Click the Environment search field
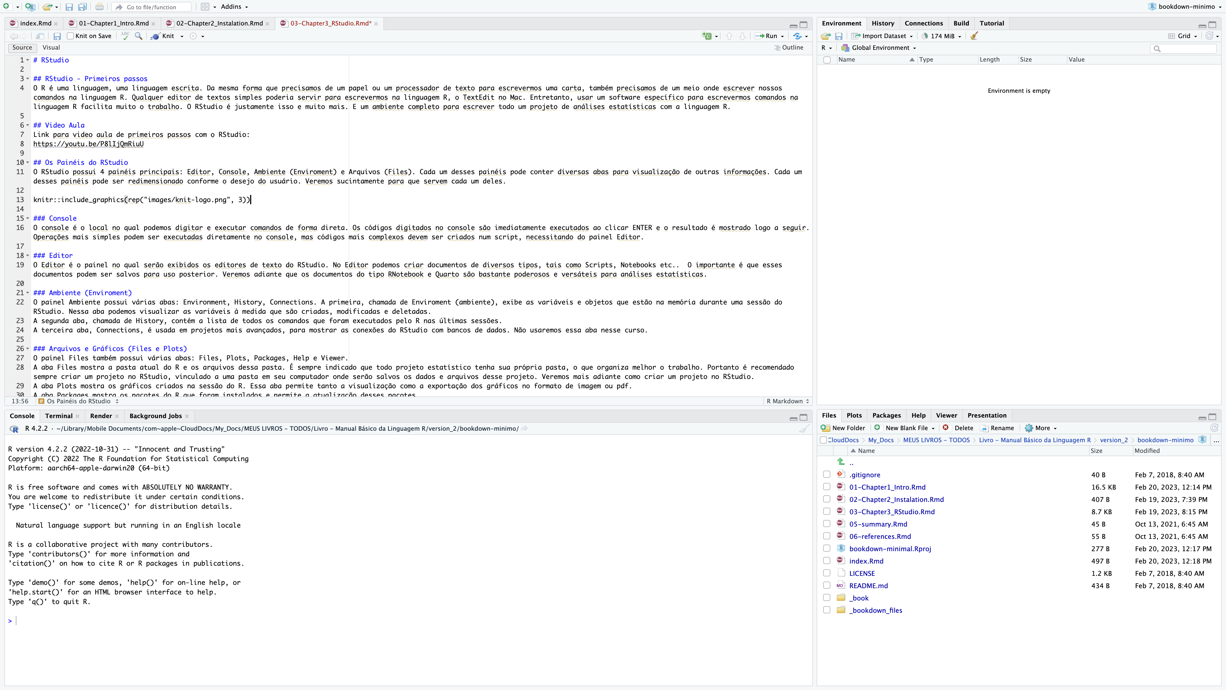The image size is (1226, 690). point(1183,48)
